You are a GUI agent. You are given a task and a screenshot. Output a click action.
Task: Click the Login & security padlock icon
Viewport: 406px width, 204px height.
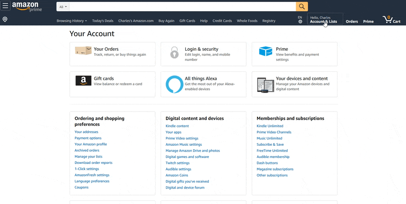coord(174,52)
